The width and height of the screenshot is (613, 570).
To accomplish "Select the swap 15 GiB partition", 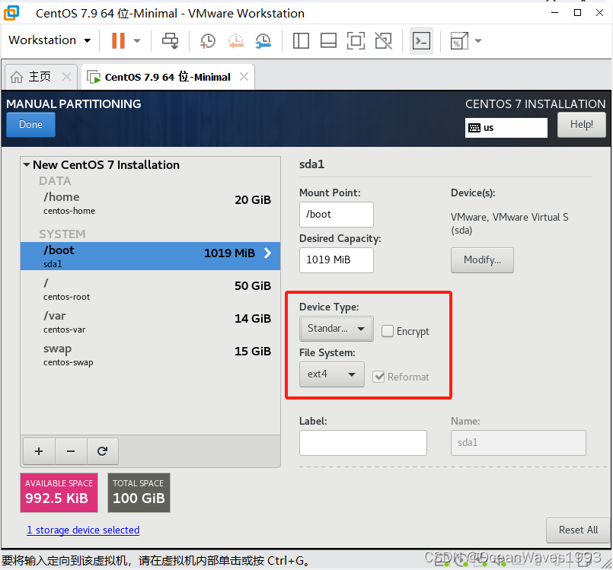I will (151, 355).
